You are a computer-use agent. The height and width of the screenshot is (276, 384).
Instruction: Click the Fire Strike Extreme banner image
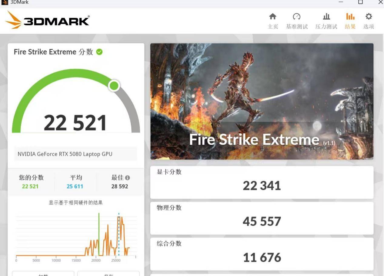click(x=262, y=101)
